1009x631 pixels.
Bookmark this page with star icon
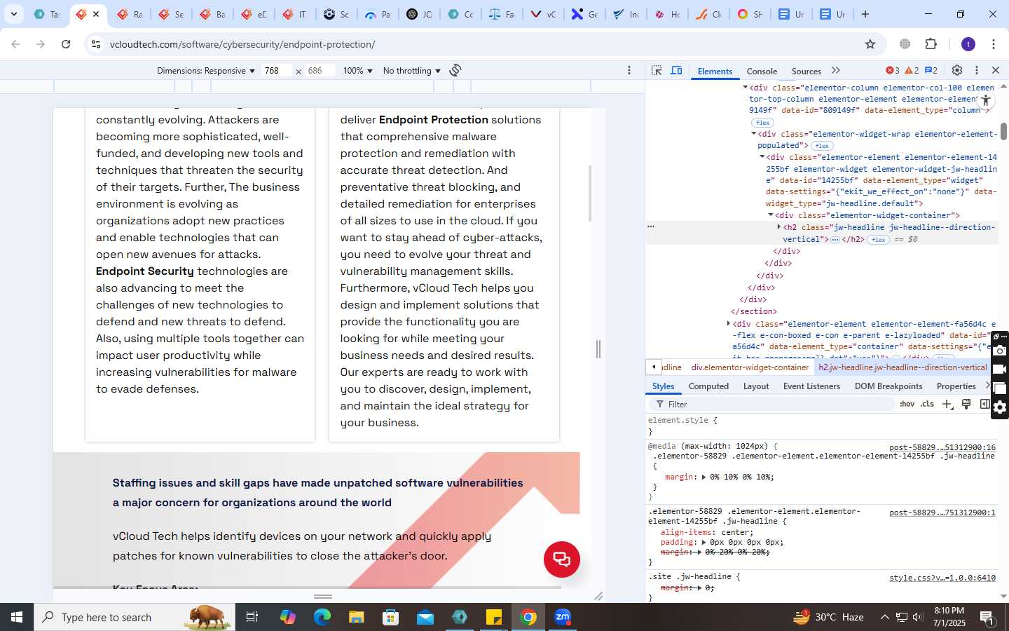coord(870,44)
